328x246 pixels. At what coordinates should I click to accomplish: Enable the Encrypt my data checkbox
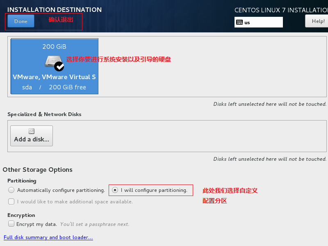[x=11, y=223]
